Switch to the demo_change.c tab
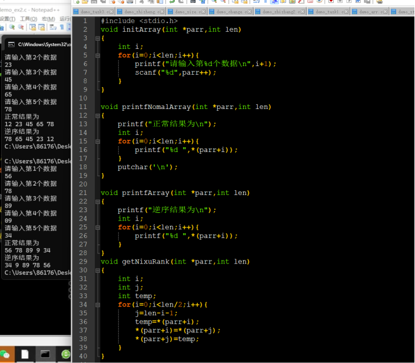Image resolution: width=415 pixels, height=363 pixels. [x=230, y=12]
